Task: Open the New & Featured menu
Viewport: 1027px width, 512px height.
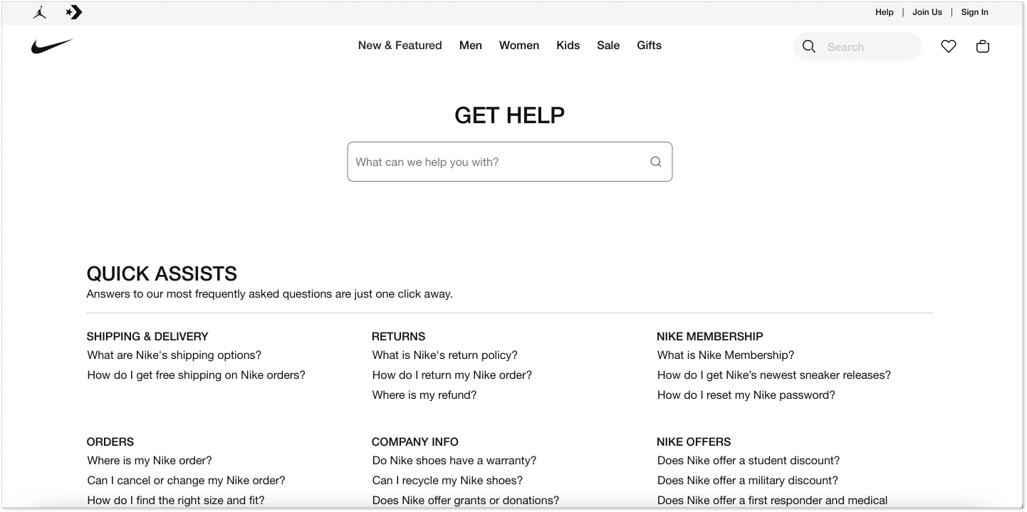Action: 400,46
